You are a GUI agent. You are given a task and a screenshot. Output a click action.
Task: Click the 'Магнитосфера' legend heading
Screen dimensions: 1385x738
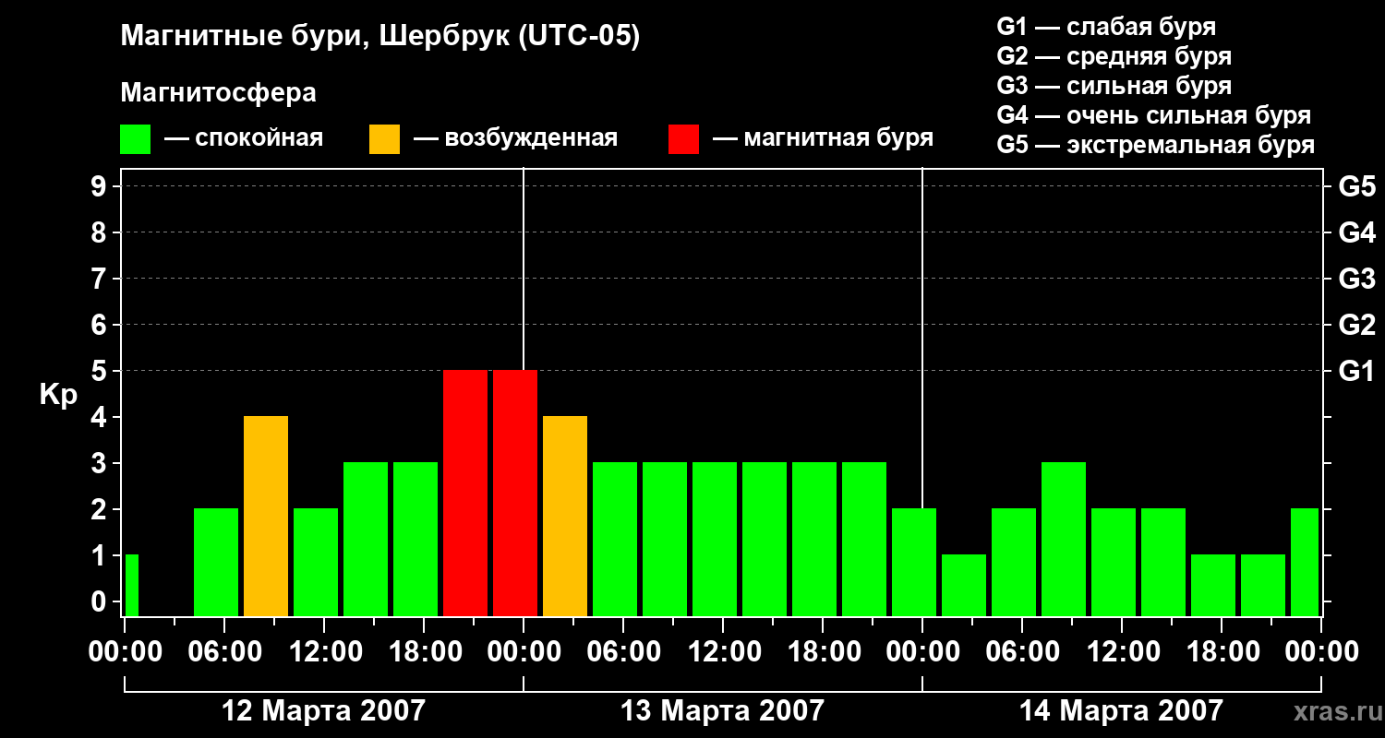pos(218,93)
